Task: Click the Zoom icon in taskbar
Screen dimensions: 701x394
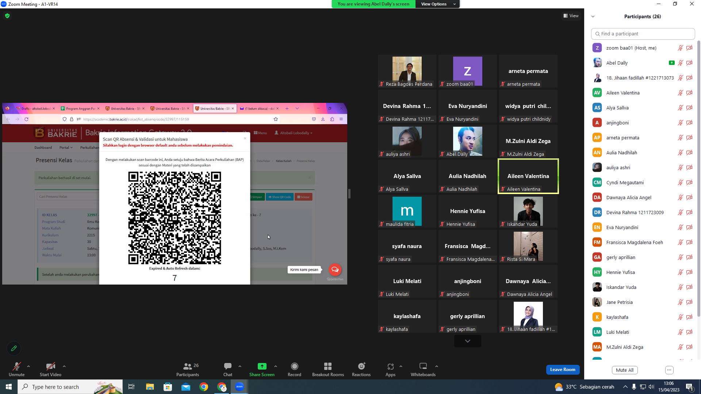Action: [x=240, y=387]
